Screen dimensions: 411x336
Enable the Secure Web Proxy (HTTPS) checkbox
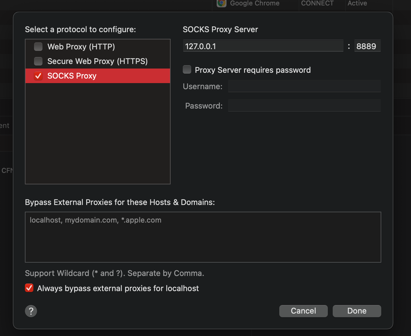coord(38,61)
